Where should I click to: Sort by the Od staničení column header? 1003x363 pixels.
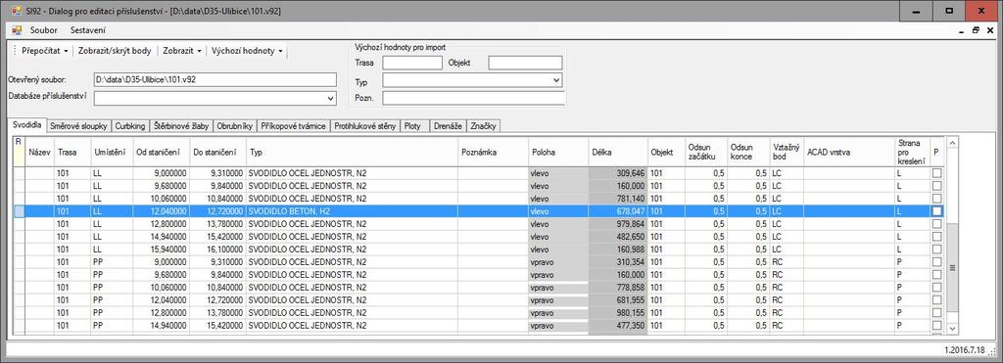coord(161,153)
